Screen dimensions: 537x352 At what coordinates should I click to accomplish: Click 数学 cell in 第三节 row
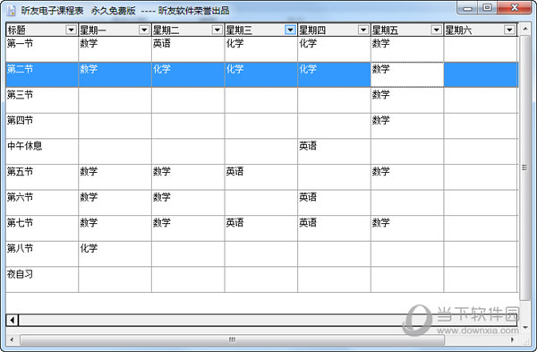(407, 100)
